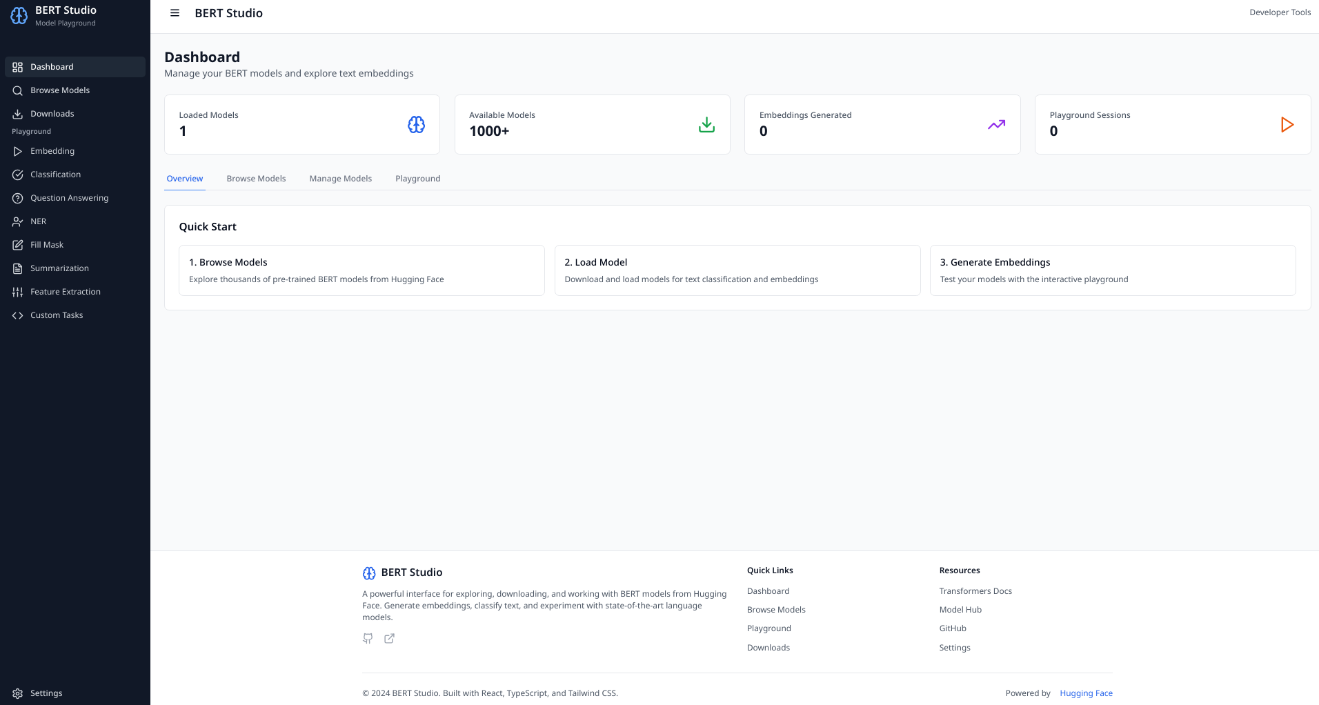This screenshot has width=1319, height=705.
Task: Click the NER user-check icon
Action: click(x=18, y=221)
